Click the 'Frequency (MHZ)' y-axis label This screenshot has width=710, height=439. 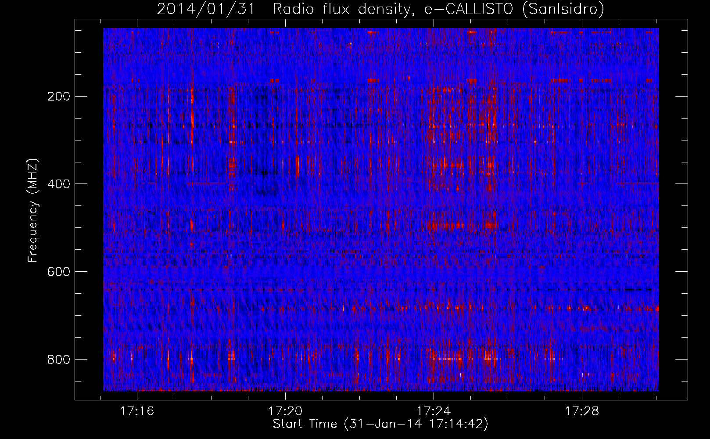point(33,210)
